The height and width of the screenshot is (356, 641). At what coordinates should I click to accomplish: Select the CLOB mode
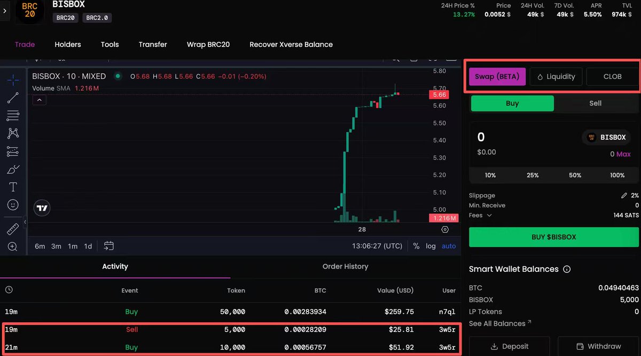point(612,77)
